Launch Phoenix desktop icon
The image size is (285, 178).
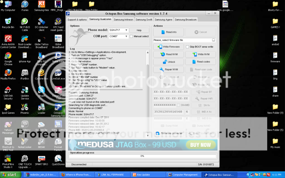point(25,109)
